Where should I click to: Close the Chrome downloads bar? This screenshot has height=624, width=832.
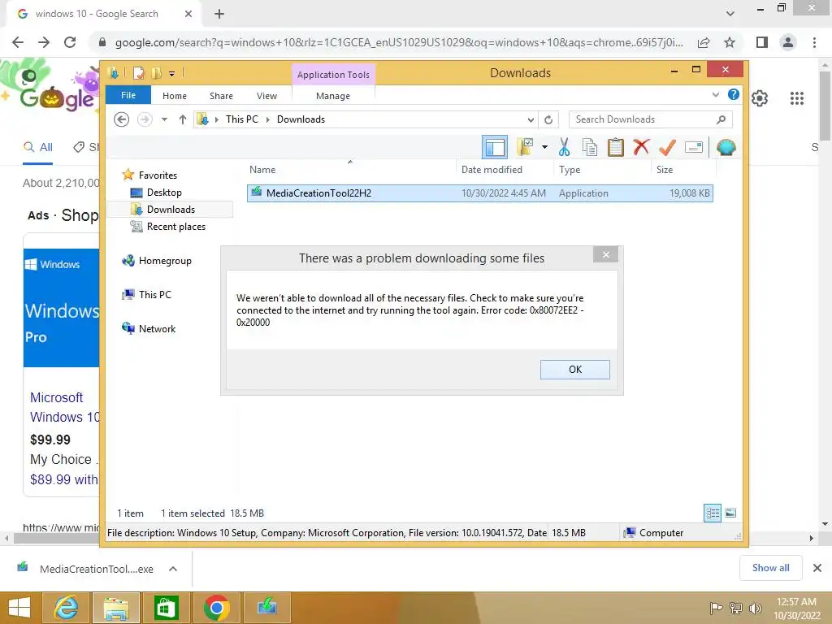pos(817,568)
